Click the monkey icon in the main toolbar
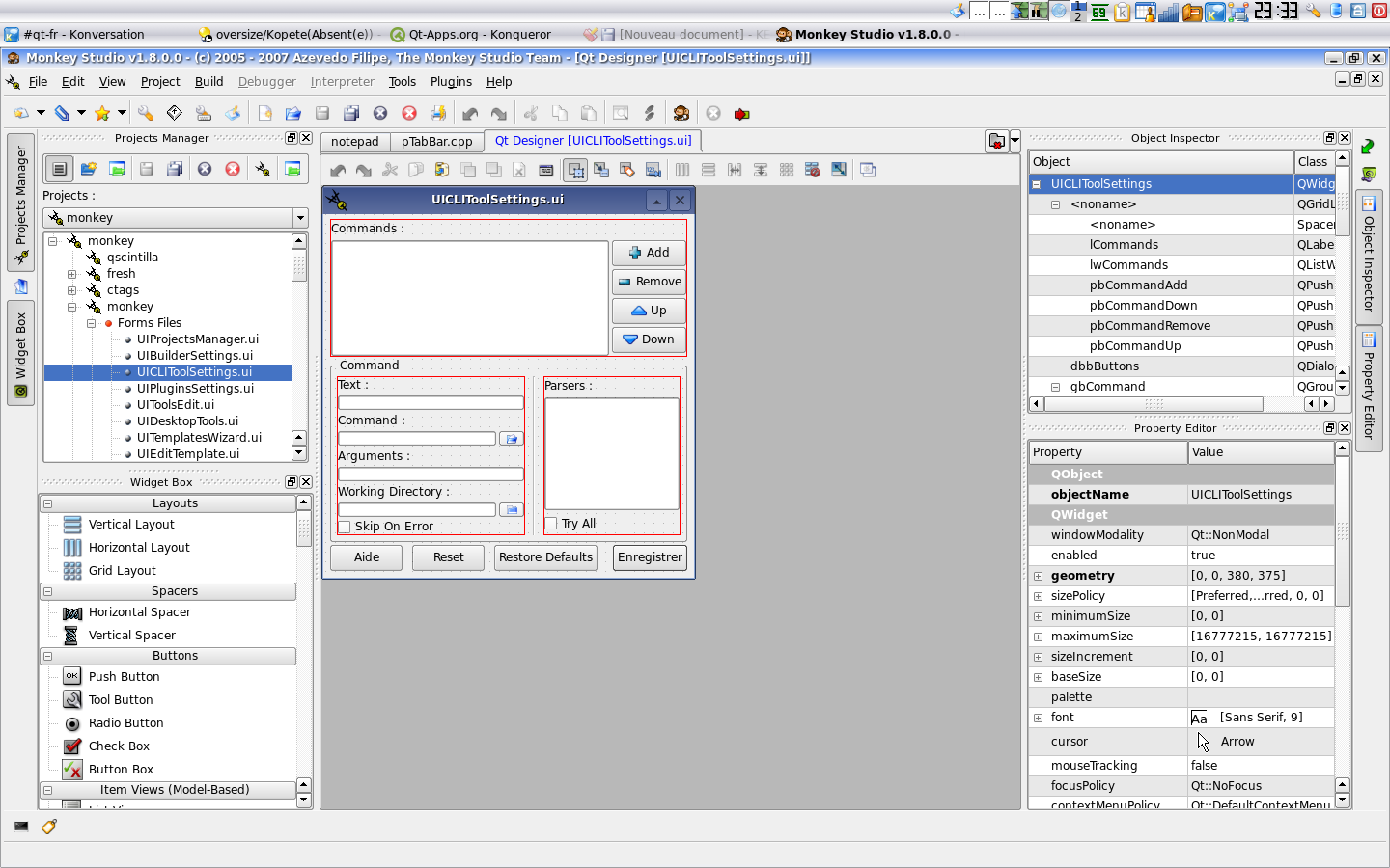Image resolution: width=1390 pixels, height=868 pixels. [x=681, y=113]
